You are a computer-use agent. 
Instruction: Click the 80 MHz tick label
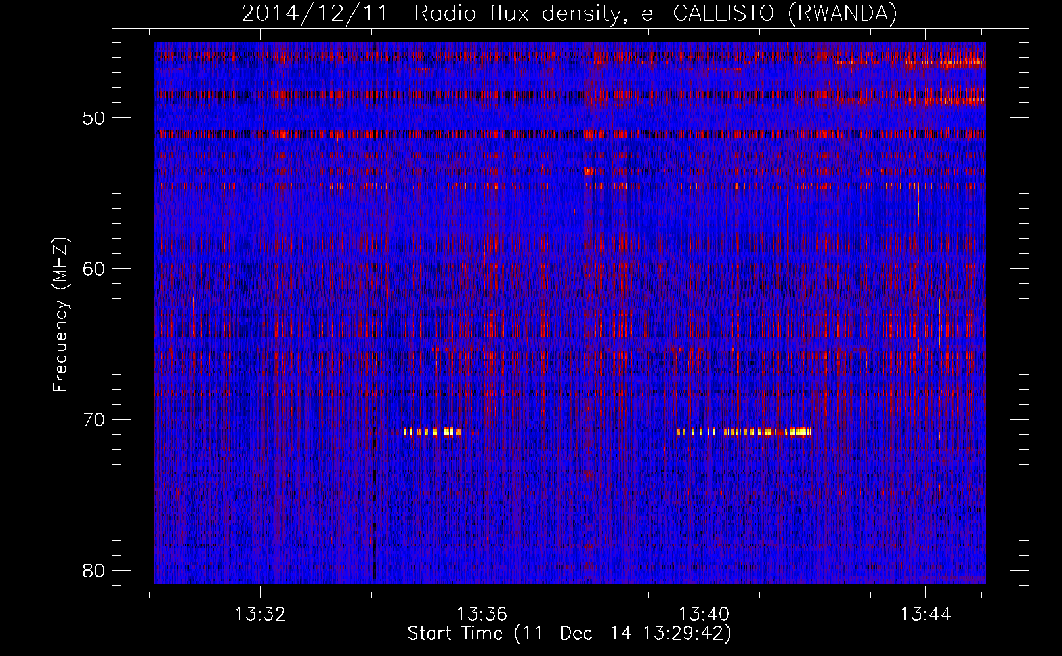click(94, 571)
